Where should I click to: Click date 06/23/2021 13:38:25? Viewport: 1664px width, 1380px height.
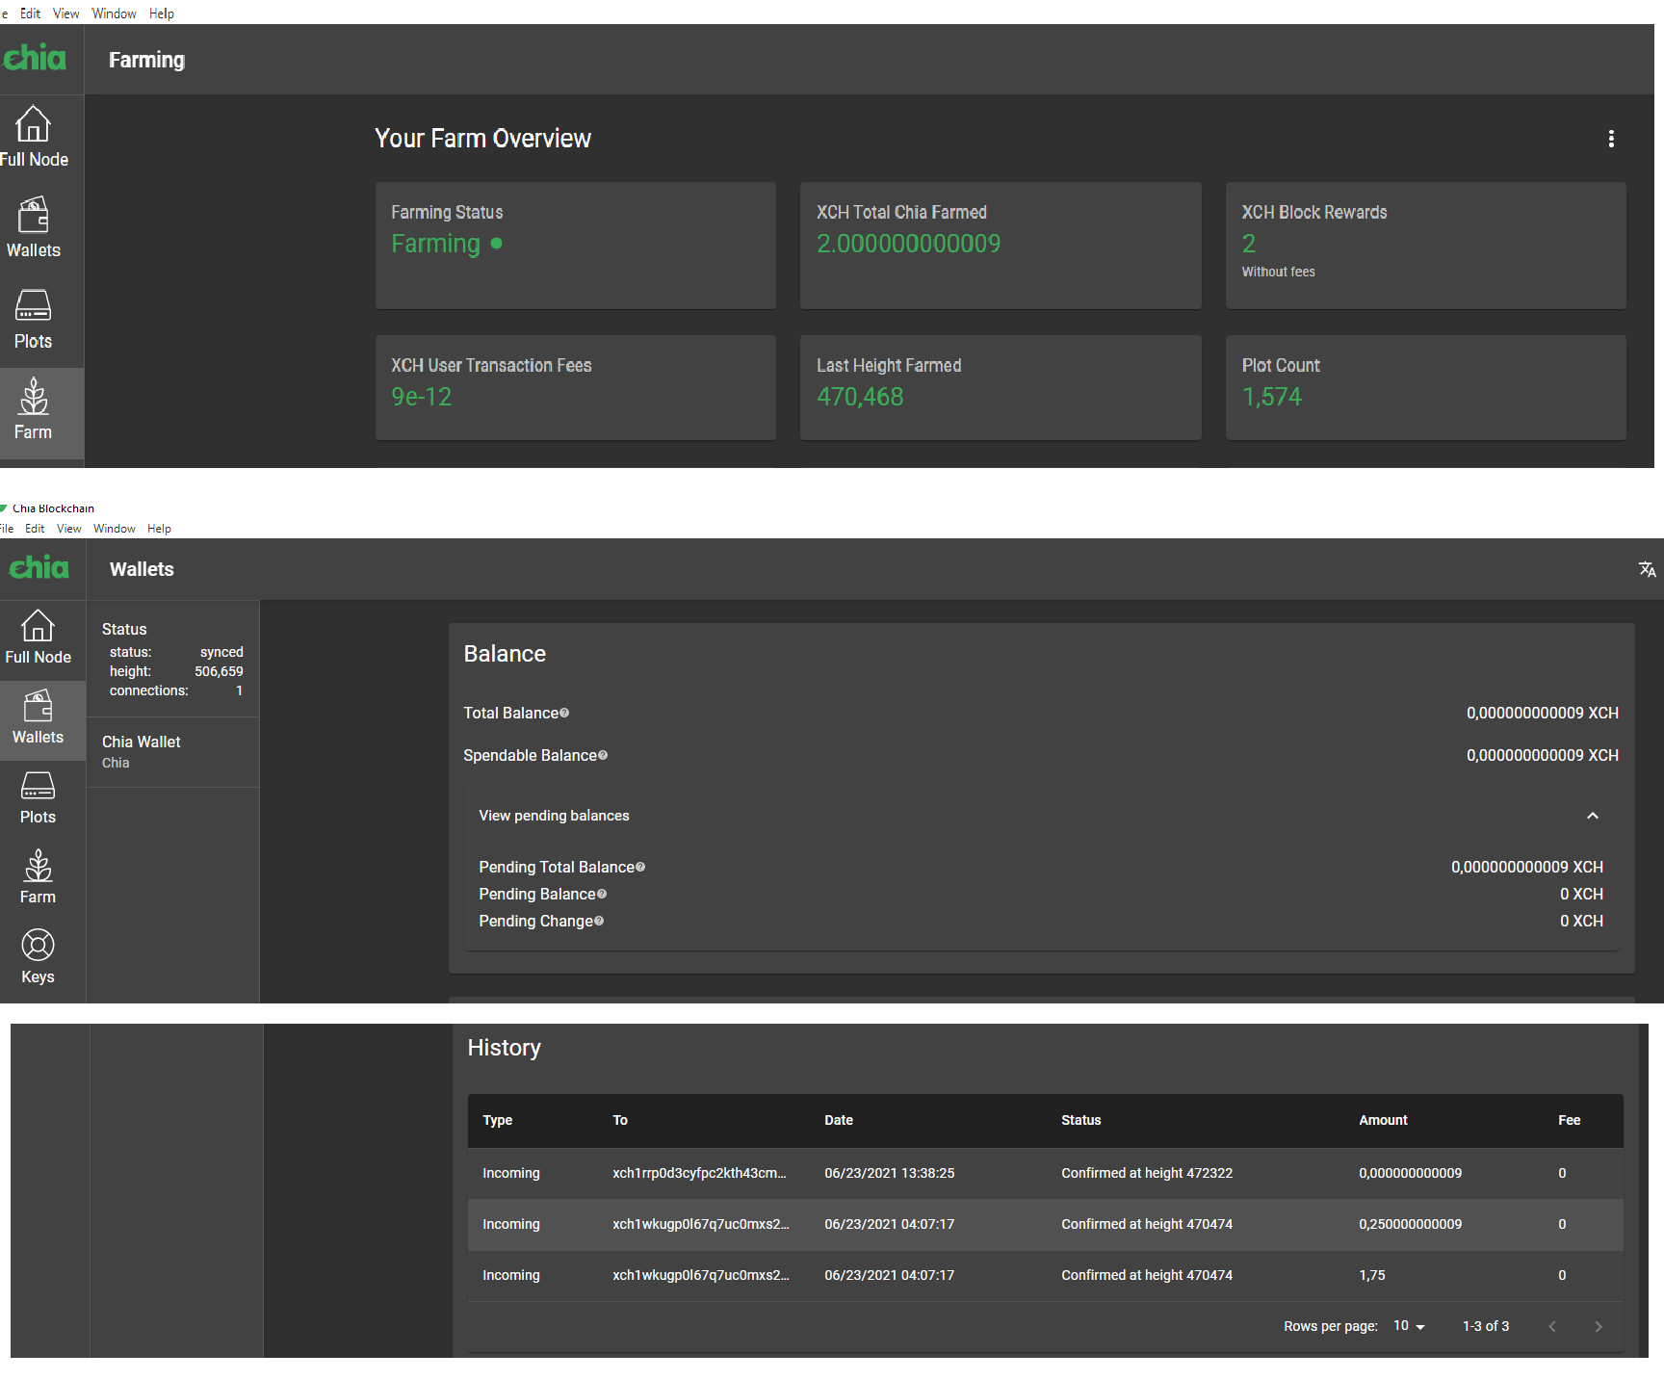tap(890, 1173)
